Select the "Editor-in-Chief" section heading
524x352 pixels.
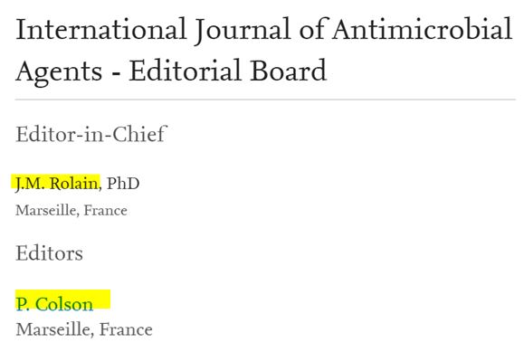point(91,135)
